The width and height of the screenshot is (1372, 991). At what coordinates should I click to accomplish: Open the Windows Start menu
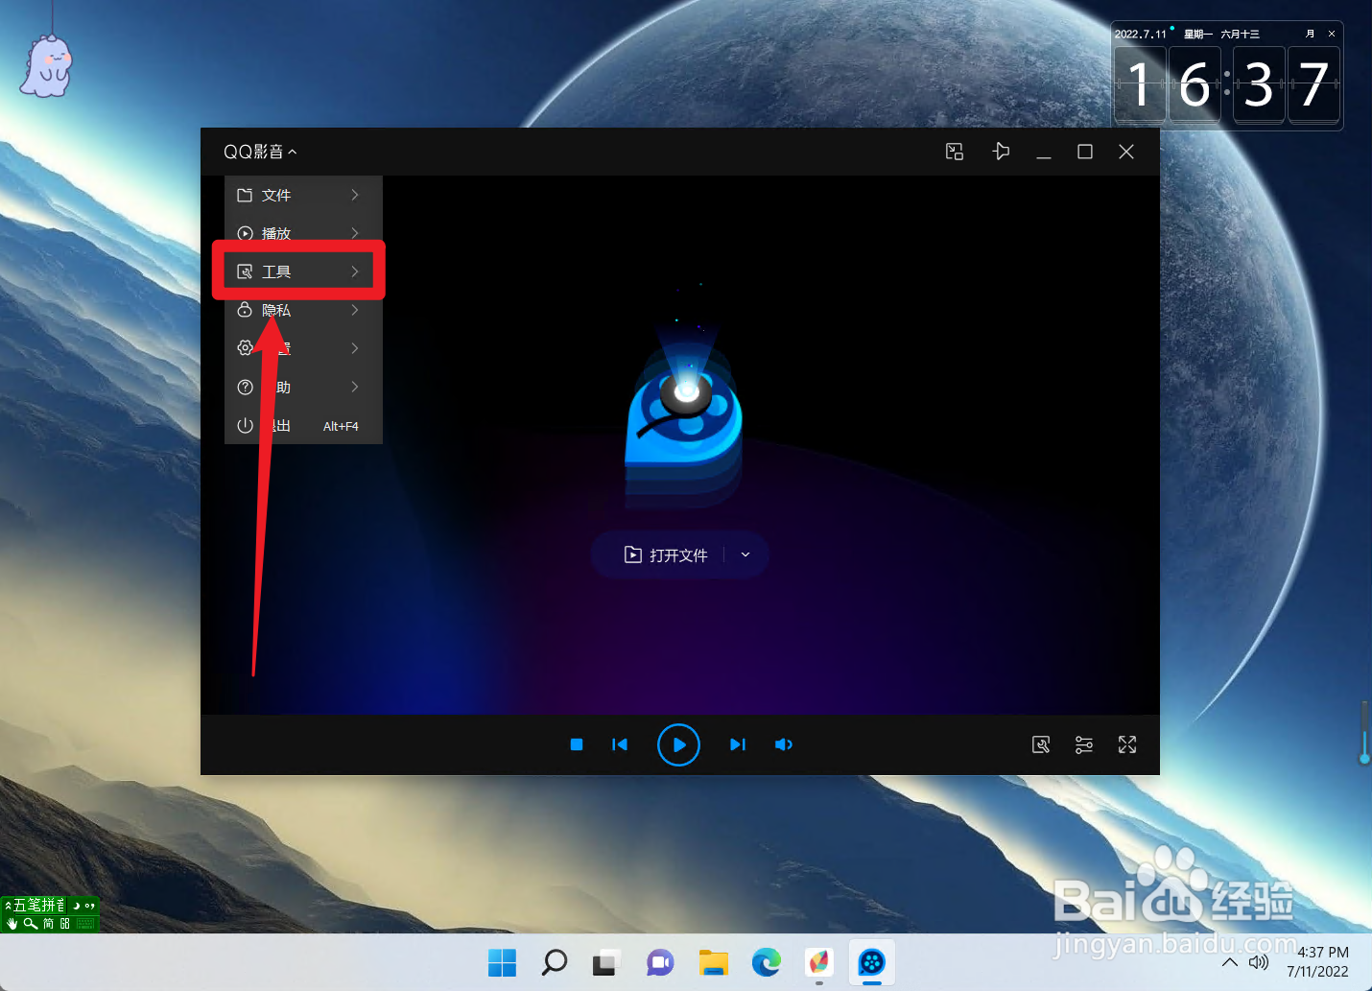click(x=502, y=962)
